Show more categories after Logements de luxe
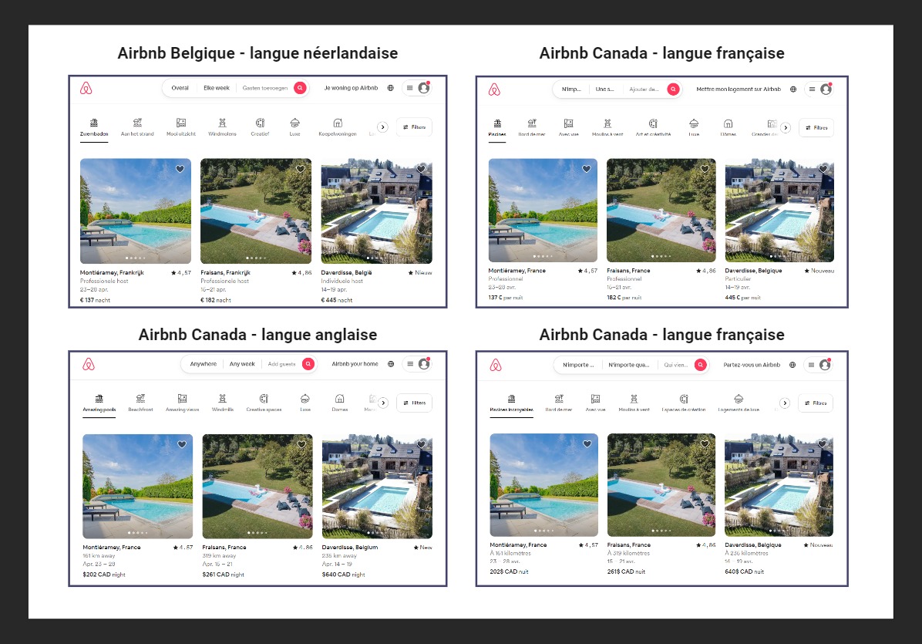The image size is (922, 644). point(785,403)
